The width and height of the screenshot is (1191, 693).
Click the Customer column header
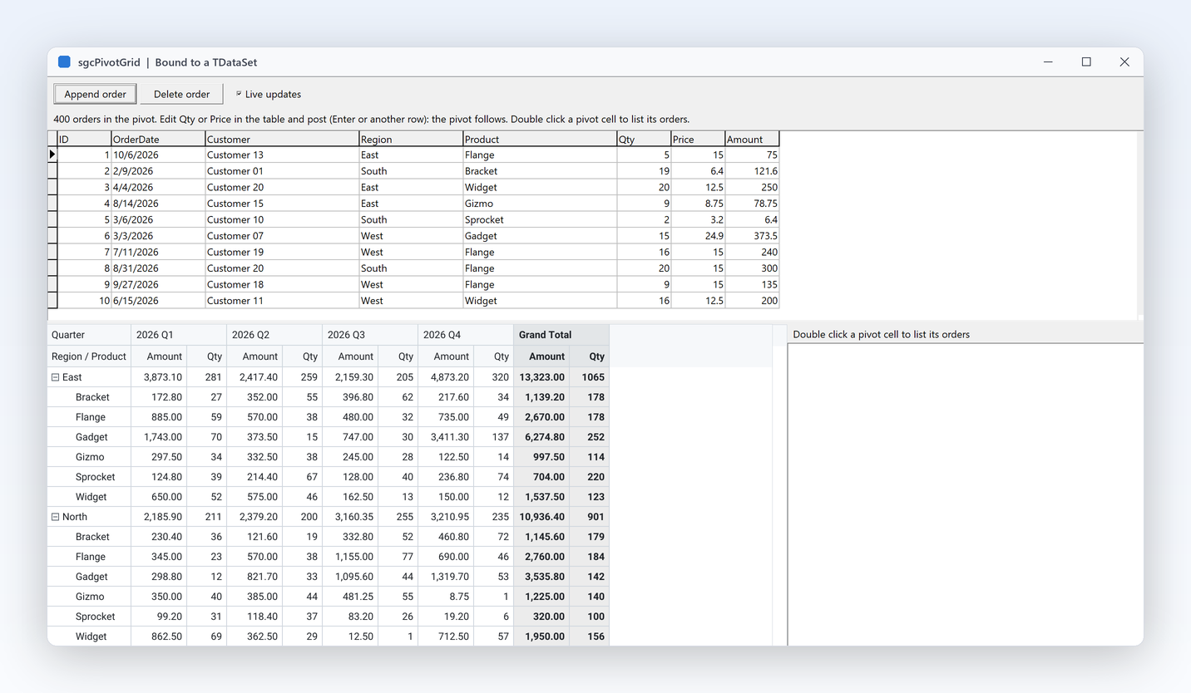[282, 139]
